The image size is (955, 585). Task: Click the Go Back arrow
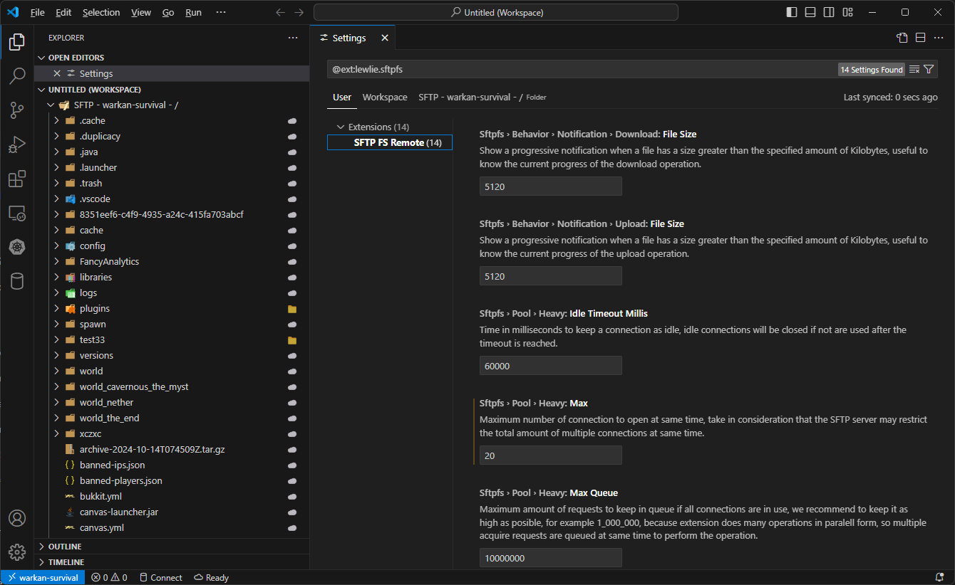click(x=281, y=12)
